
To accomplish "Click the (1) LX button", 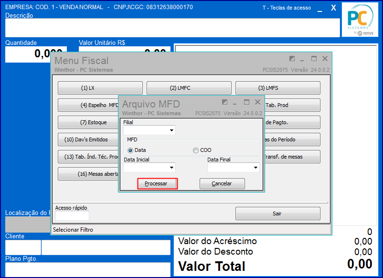I will point(100,88).
